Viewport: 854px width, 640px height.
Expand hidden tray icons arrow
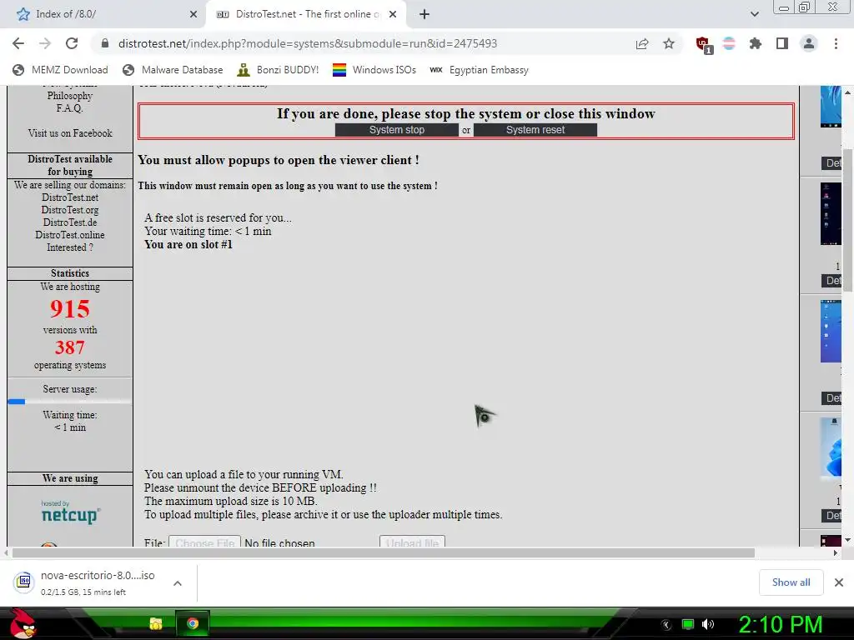tap(666, 625)
